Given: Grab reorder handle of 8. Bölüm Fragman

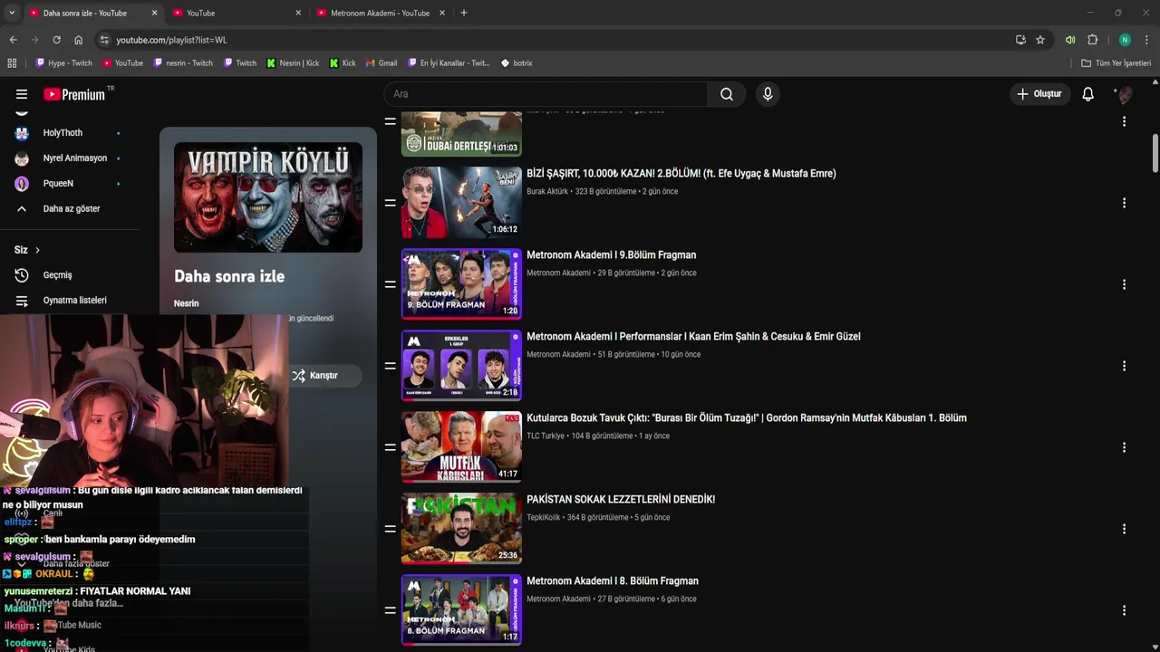Looking at the screenshot, I should [390, 610].
